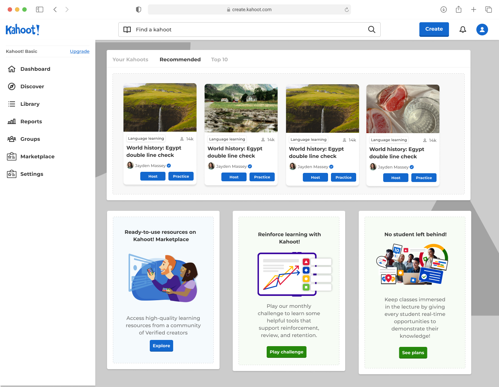Open notifications bell icon
This screenshot has height=387, width=499.
pyautogui.click(x=463, y=30)
